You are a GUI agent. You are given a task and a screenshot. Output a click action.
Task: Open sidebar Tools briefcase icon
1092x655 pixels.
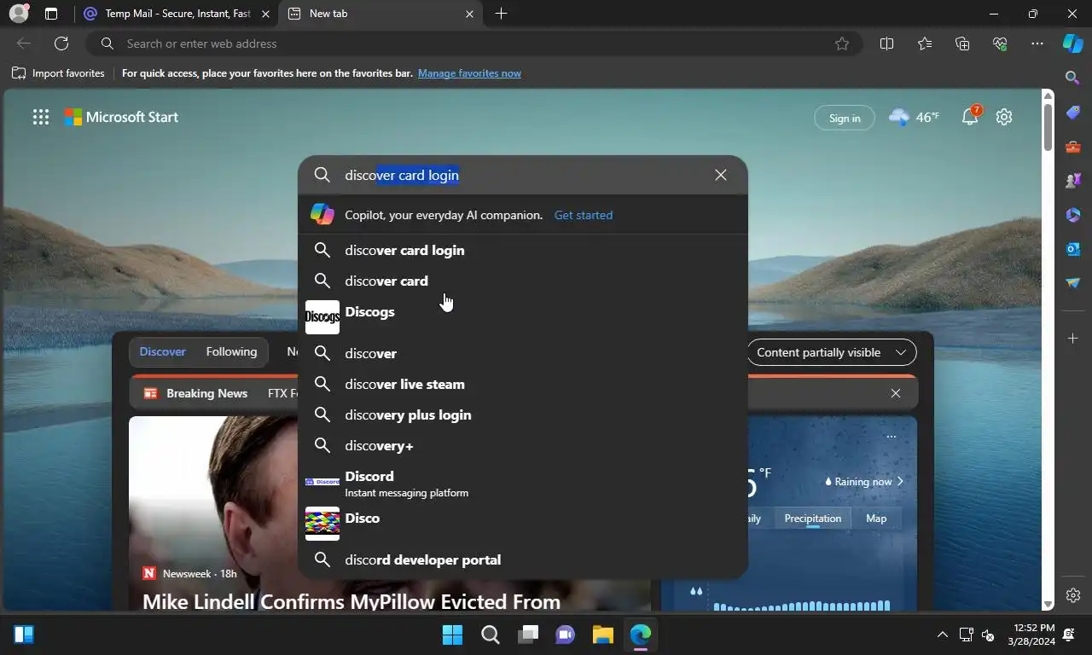click(x=1073, y=147)
